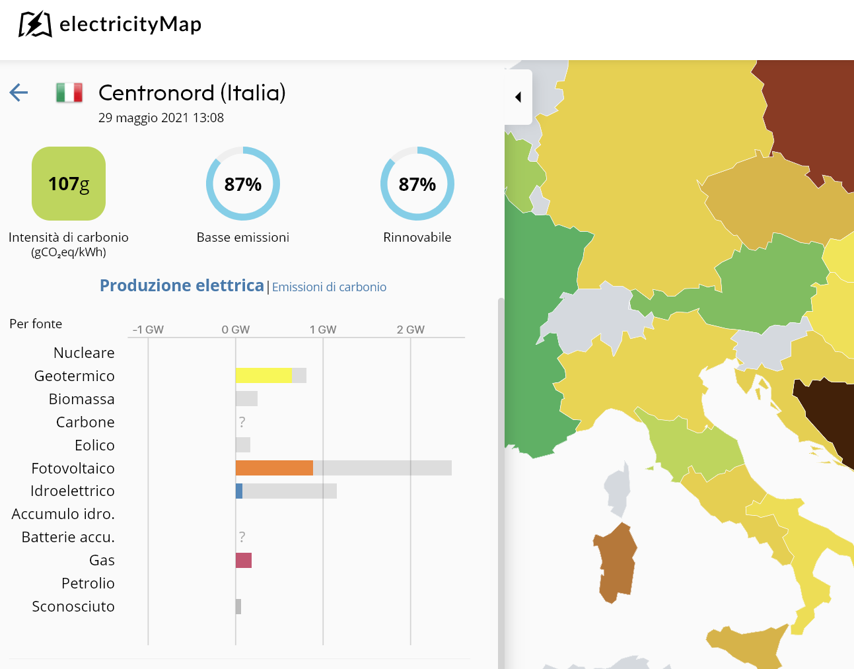Click the left panel vertical scrollbar
The width and height of the screenshot is (854, 669).
click(x=501, y=482)
